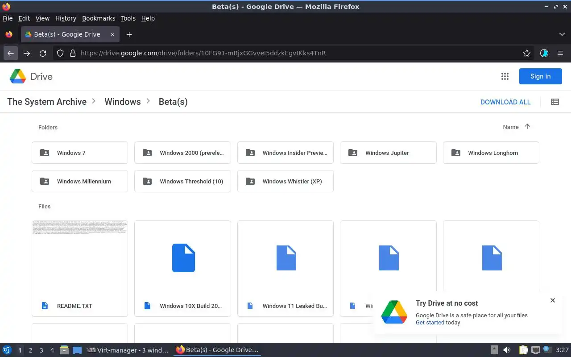Image resolution: width=571 pixels, height=357 pixels.
Task: Reload the current page
Action: (43, 53)
